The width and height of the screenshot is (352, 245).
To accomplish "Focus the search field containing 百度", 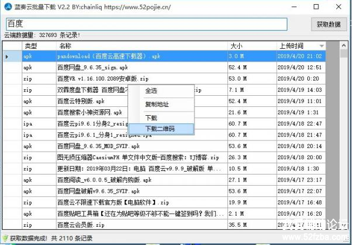I will click(x=146, y=24).
